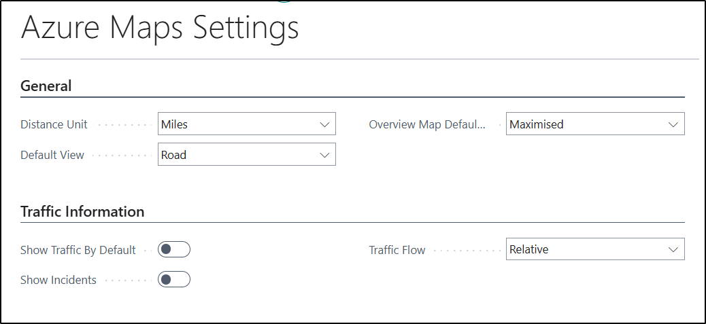Expand the Traffic Flow chevron
The image size is (706, 324).
[673, 249]
